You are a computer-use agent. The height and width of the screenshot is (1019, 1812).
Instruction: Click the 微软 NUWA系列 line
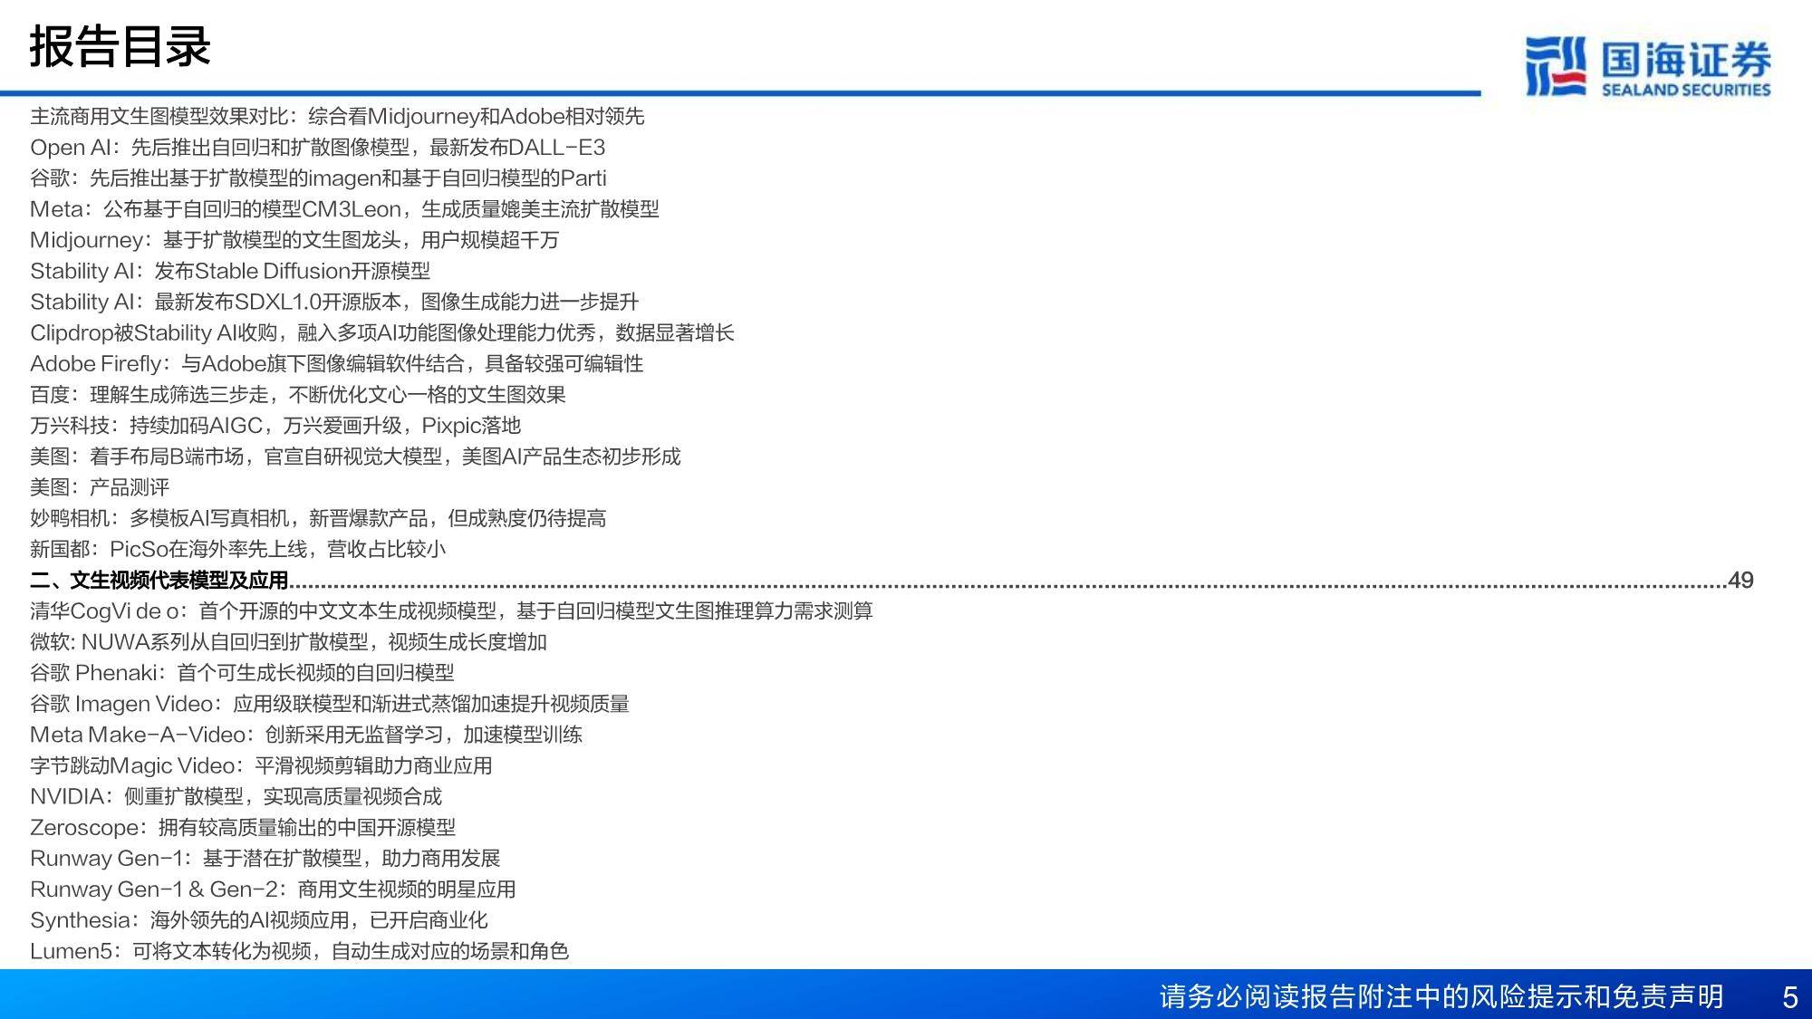(288, 641)
